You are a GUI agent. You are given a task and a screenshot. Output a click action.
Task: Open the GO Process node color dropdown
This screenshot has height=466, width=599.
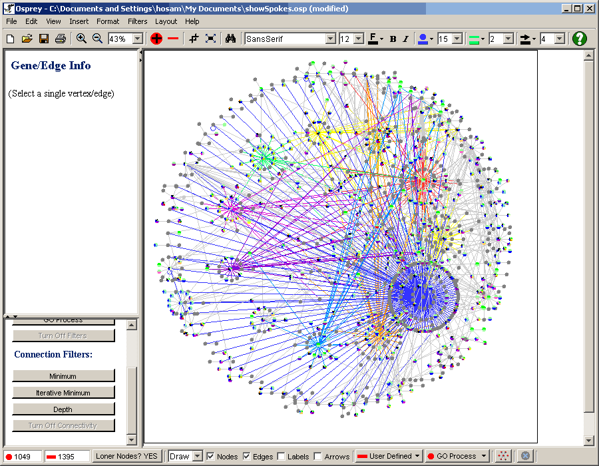[x=483, y=456]
